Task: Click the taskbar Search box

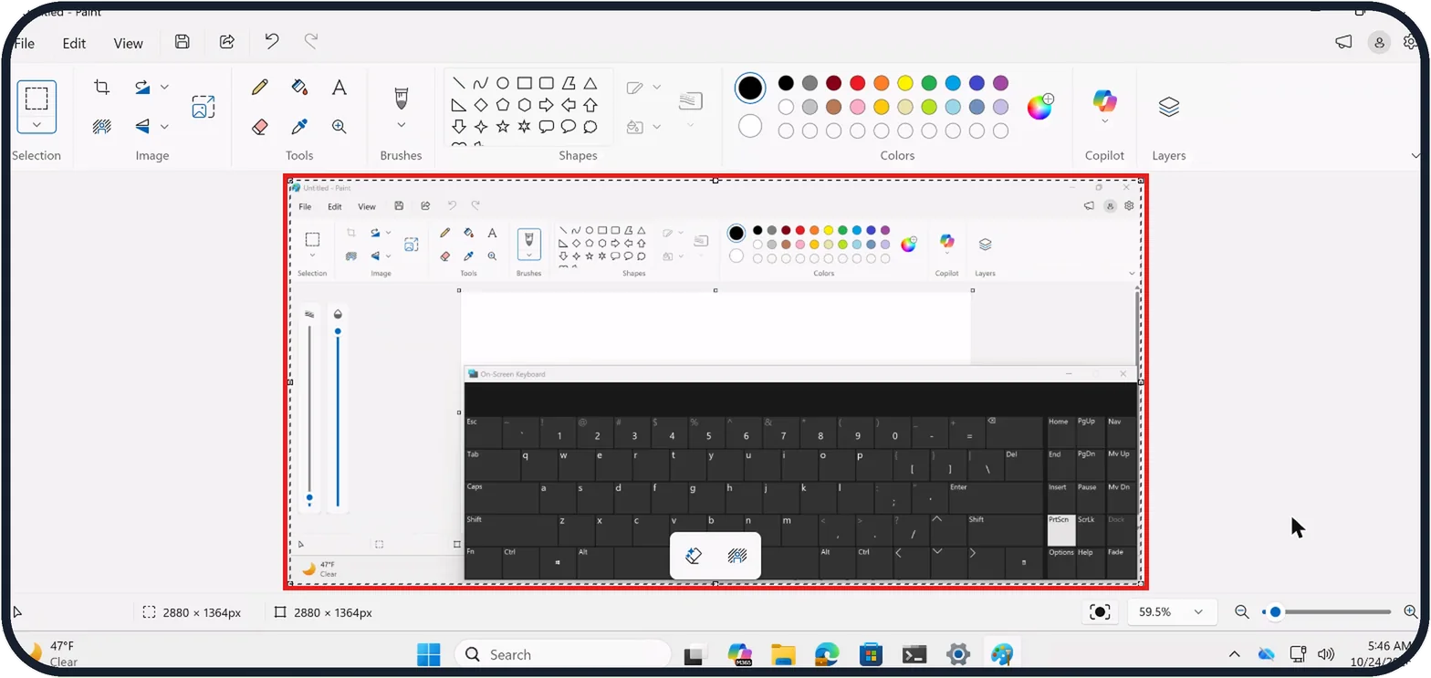Action: [x=562, y=654]
